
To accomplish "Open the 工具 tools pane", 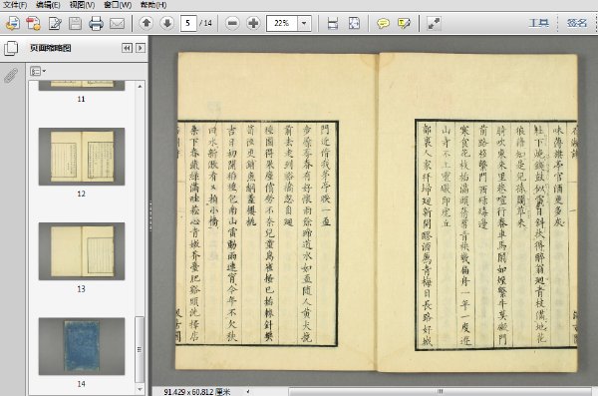I will coord(538,23).
